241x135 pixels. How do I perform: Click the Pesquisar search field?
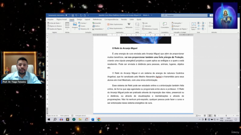tap(184, 15)
